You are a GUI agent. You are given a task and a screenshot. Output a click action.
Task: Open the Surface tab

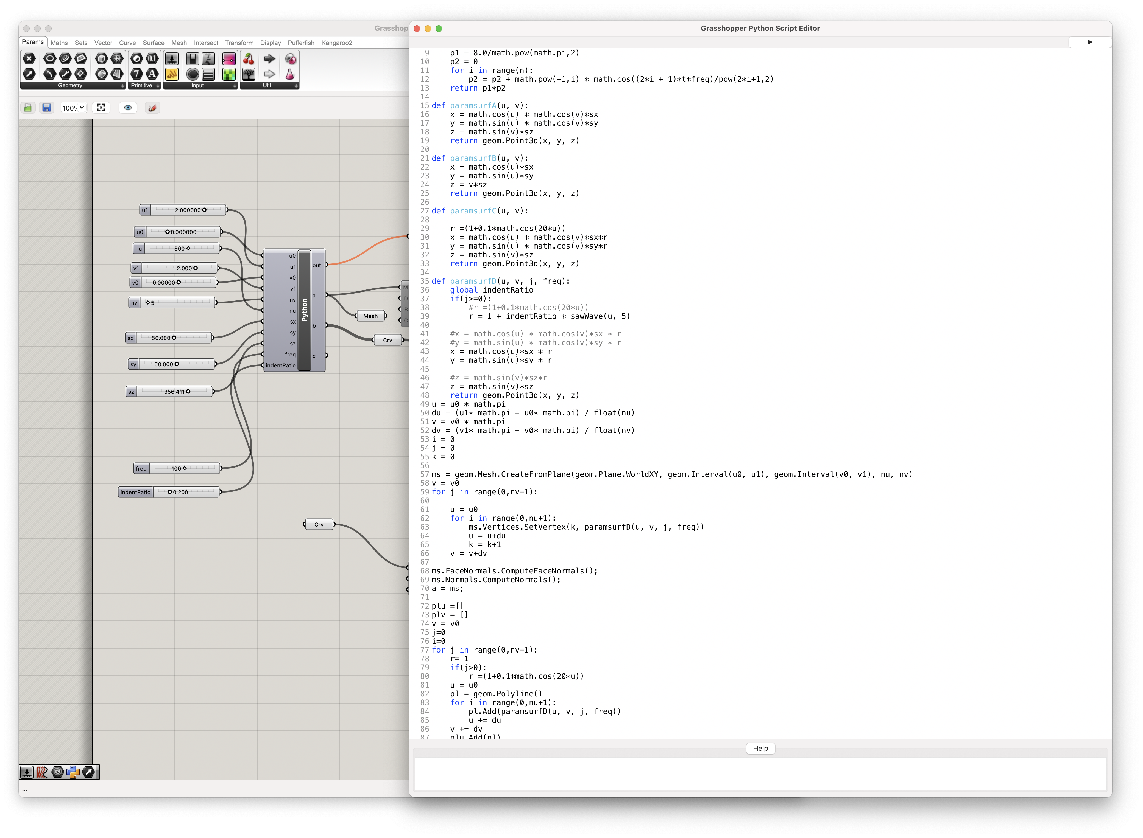coord(153,43)
